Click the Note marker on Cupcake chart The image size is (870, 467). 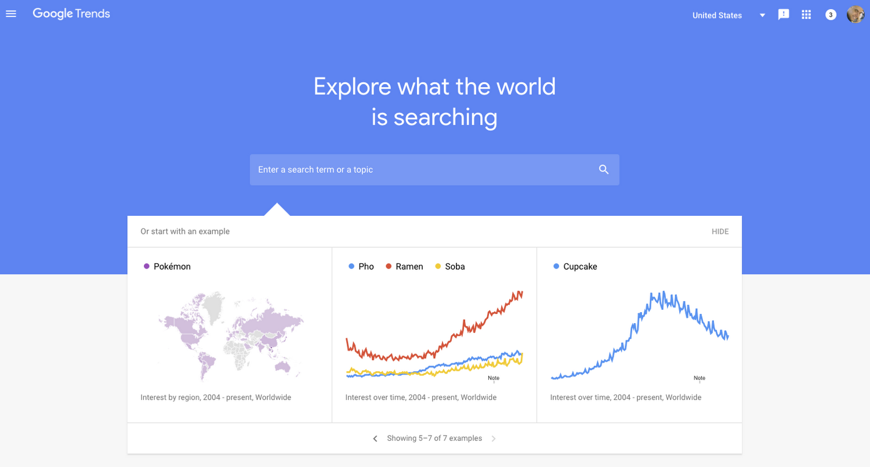coord(699,378)
